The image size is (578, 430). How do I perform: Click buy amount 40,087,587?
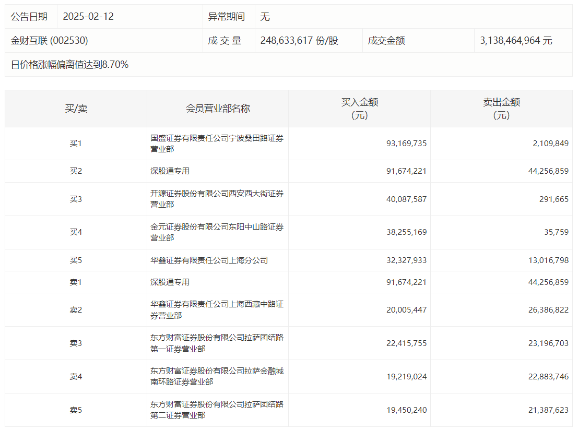(406, 199)
